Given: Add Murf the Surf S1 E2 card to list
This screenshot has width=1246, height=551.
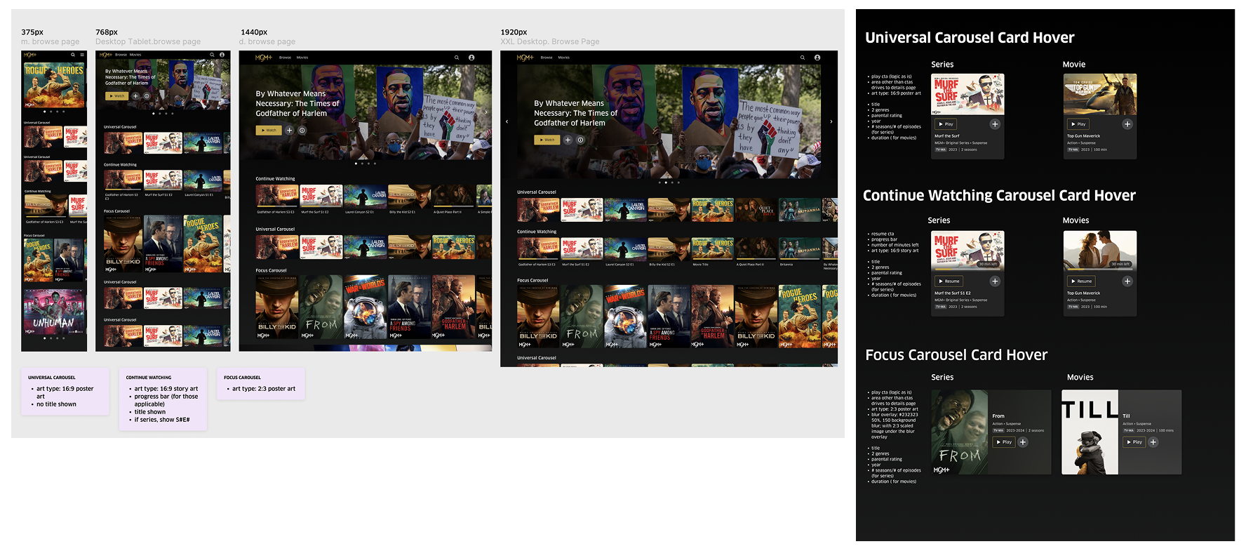Looking at the screenshot, I should point(995,281).
